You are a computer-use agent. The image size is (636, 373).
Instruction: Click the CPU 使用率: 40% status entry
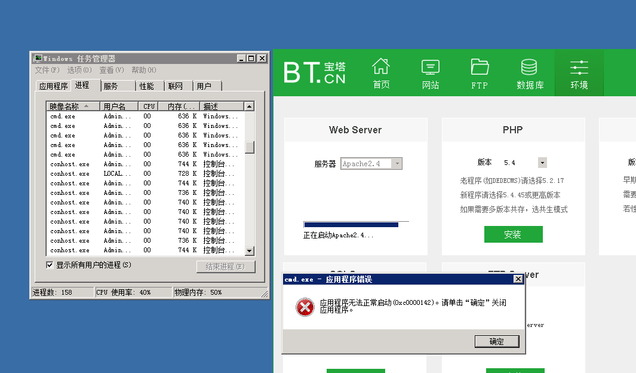[x=133, y=292]
